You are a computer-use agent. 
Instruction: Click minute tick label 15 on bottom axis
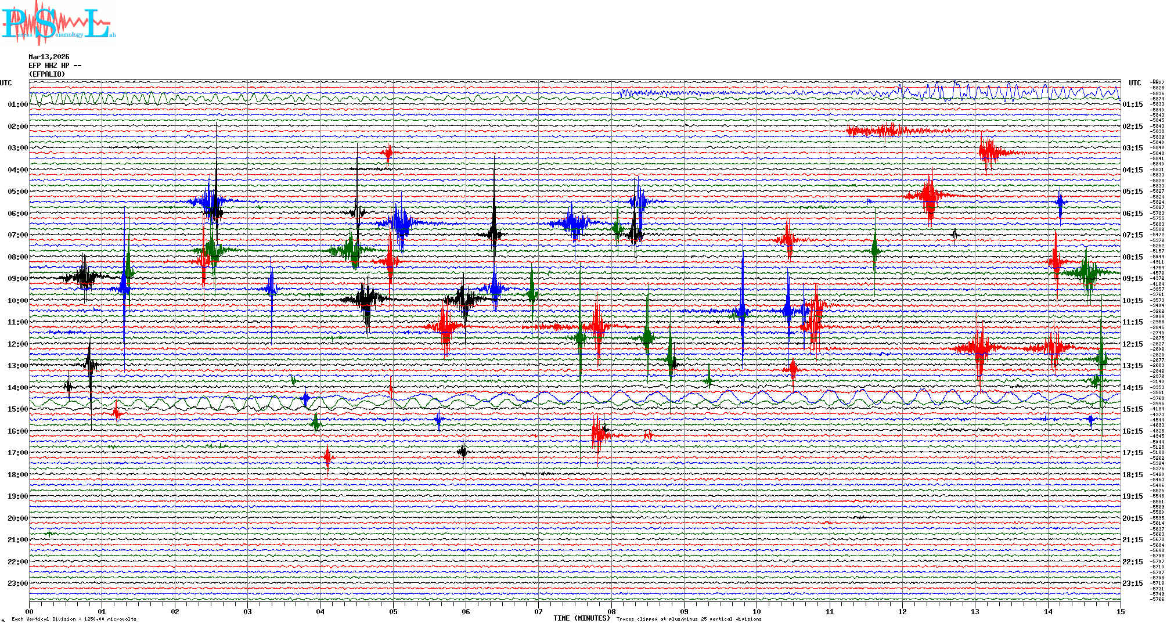[x=1121, y=611]
